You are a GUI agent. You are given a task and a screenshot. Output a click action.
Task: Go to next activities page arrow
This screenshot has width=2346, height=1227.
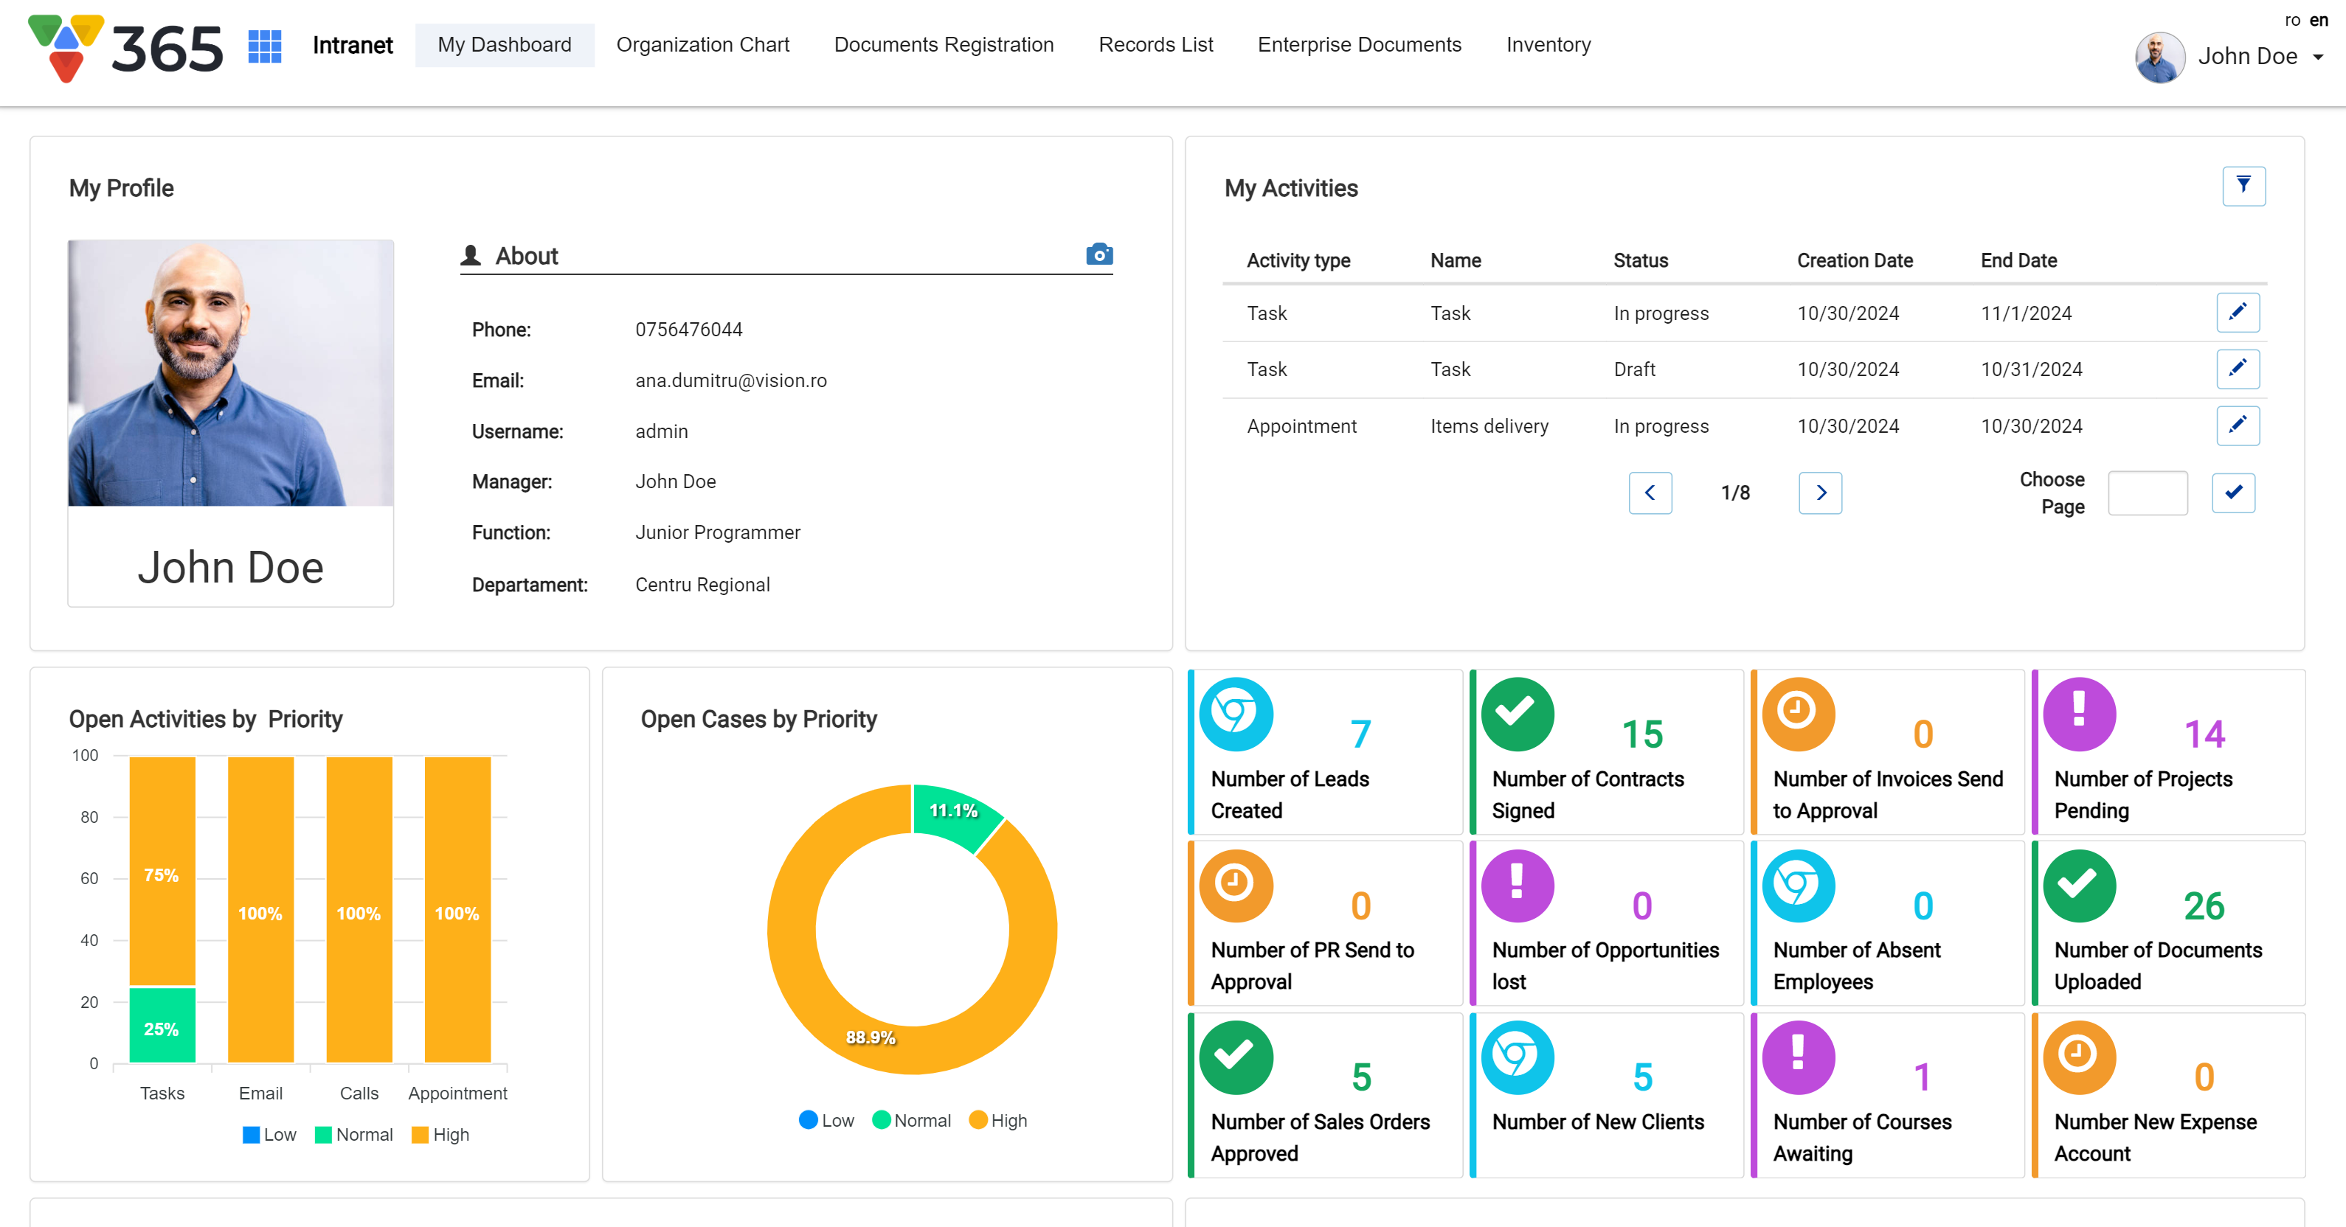point(1819,493)
